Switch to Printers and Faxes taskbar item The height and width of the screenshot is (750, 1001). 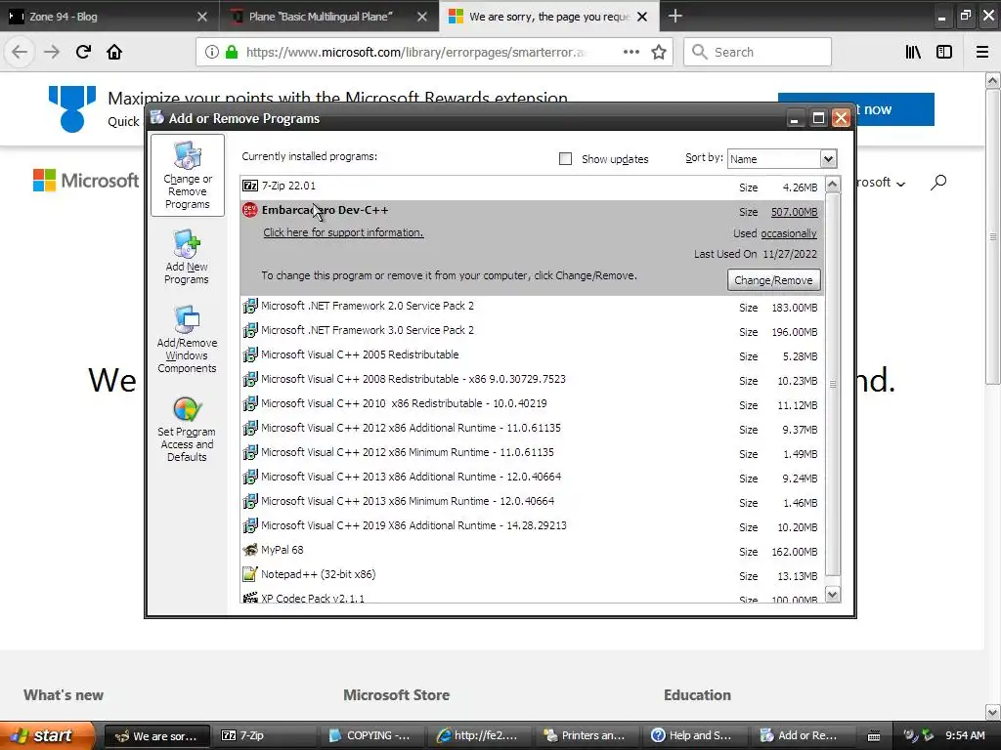click(x=587, y=735)
